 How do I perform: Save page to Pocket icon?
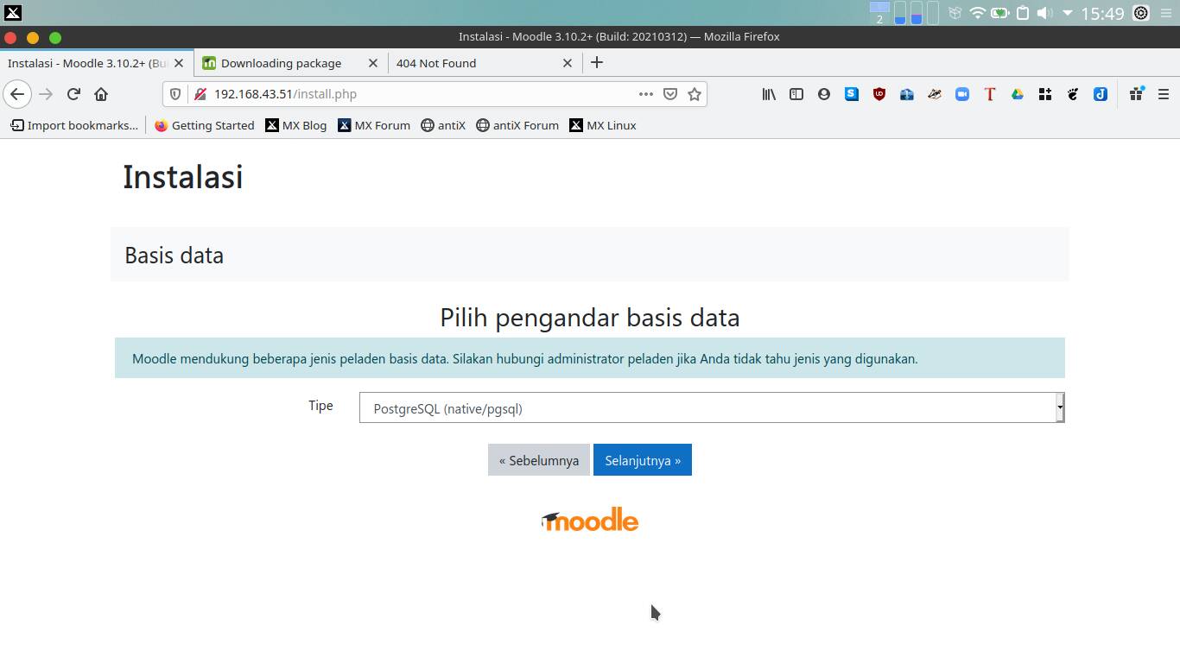670,94
